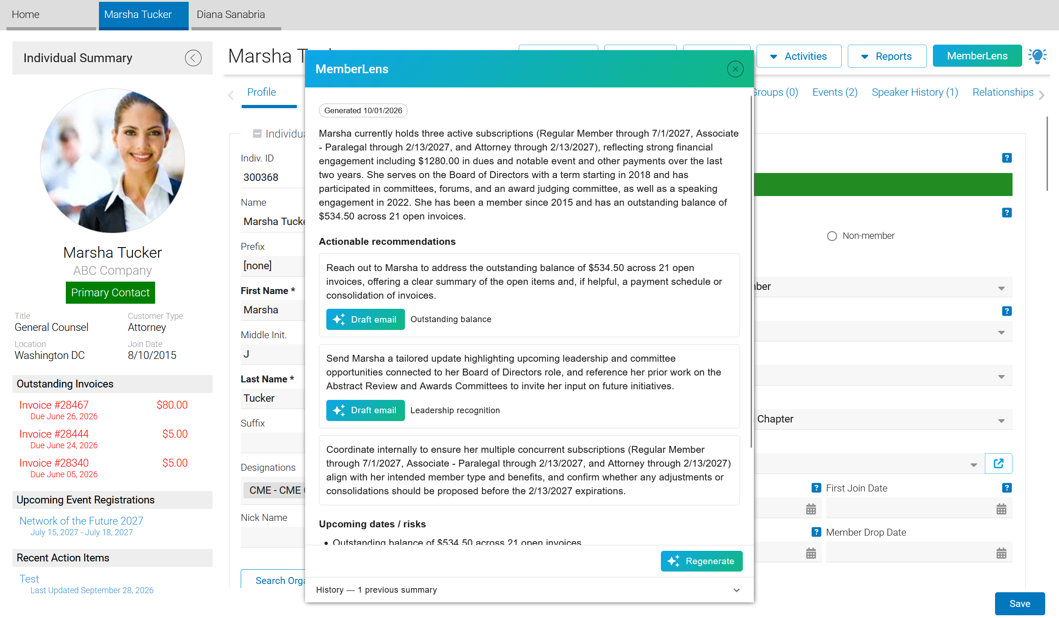1059x618 pixels.
Task: Draft email for Leadership recognition
Action: click(365, 410)
